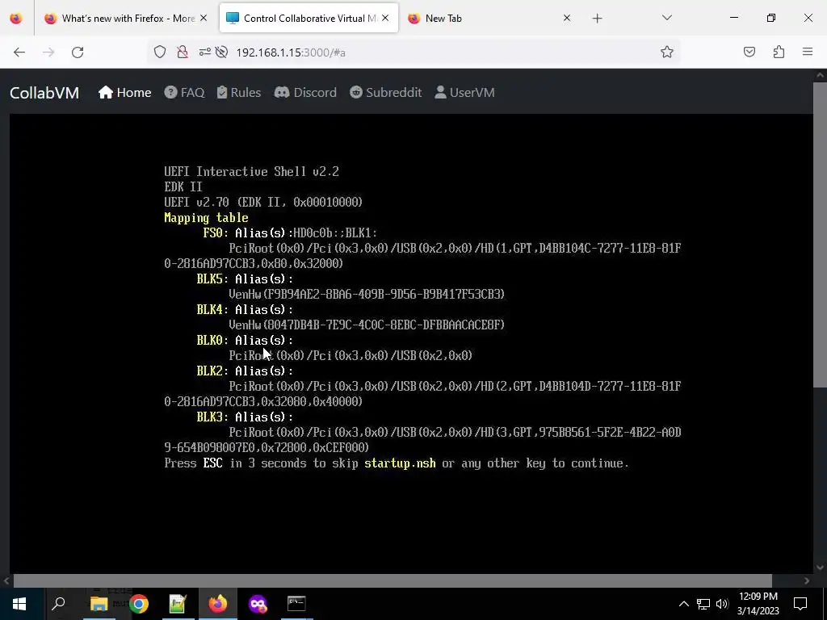
Task: Go back with the browser back arrow
Action: [x=19, y=52]
